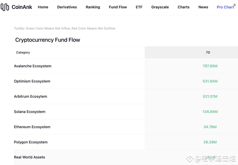238x165 pixels.
Task: Select the Real World Assets category
Action: pos(30,157)
